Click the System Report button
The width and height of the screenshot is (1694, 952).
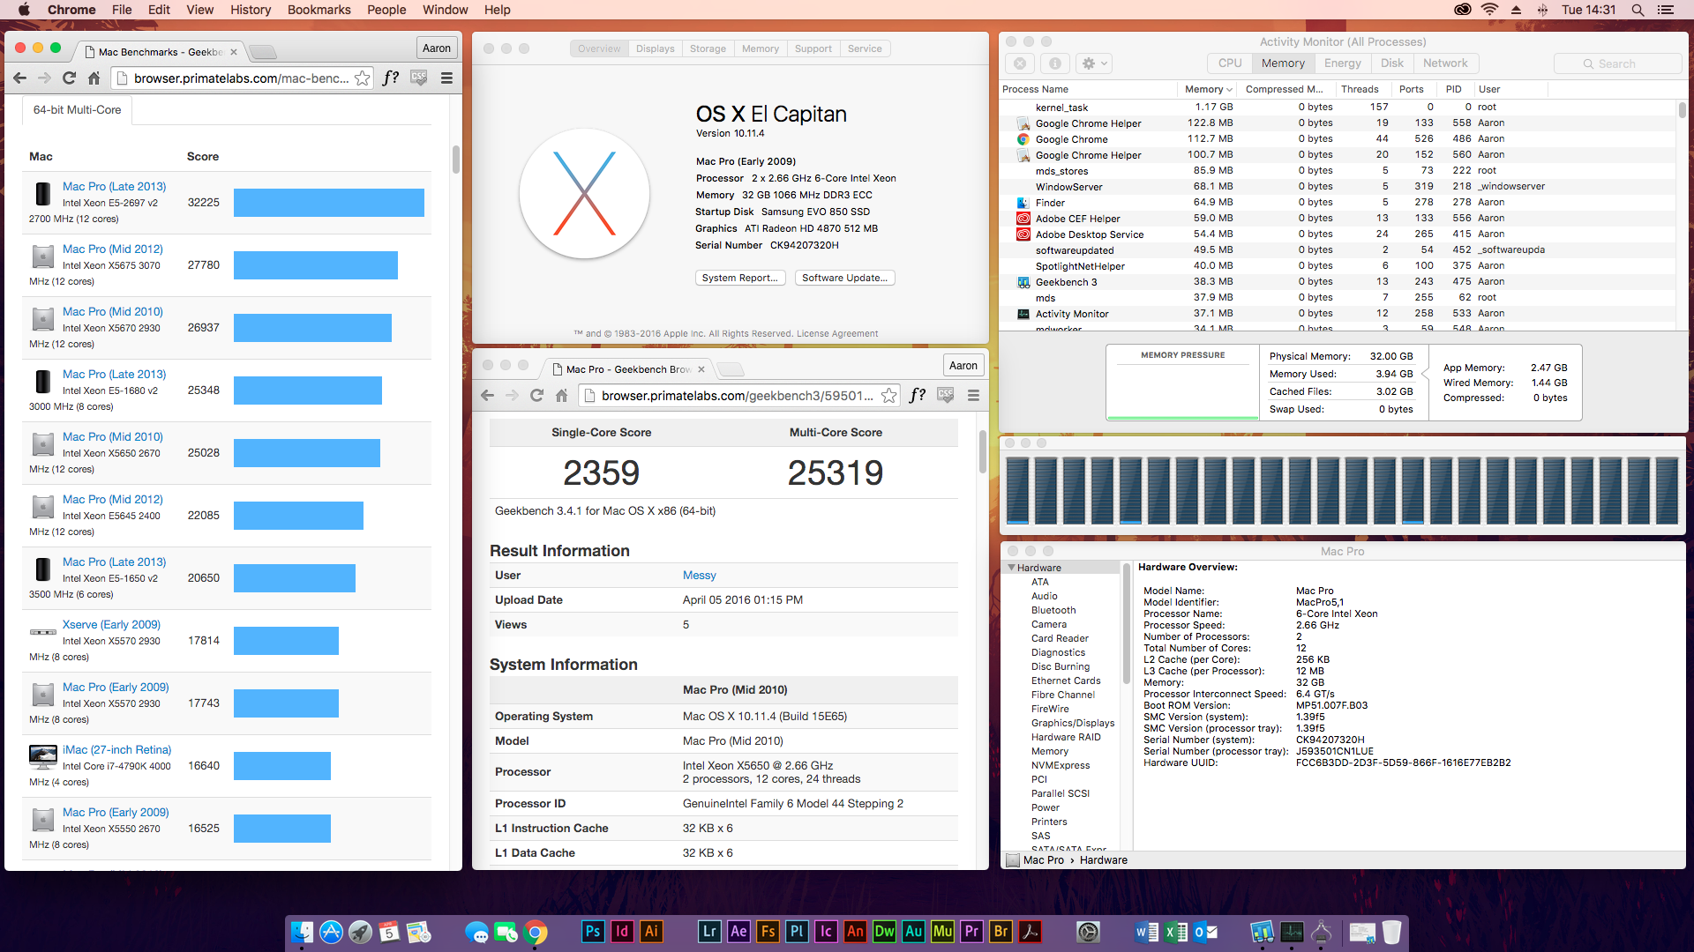click(739, 278)
